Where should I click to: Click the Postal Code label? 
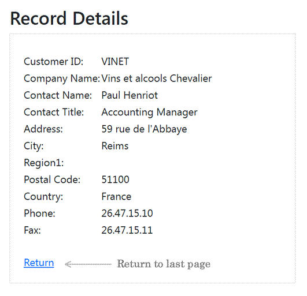click(52, 179)
